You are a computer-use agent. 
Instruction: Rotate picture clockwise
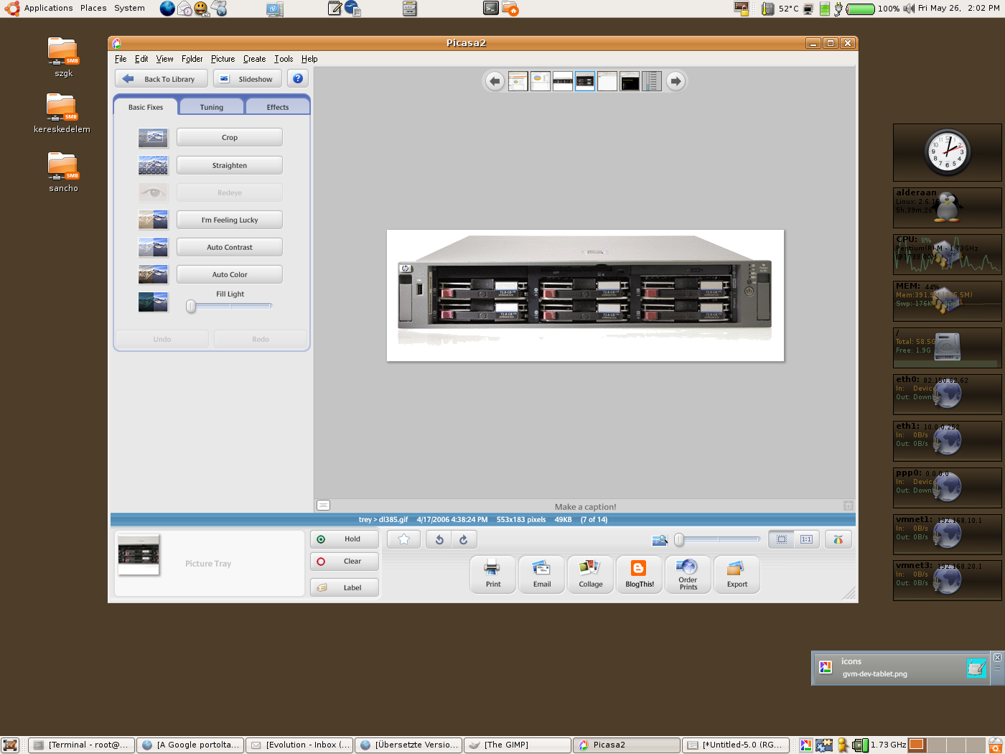tap(464, 539)
